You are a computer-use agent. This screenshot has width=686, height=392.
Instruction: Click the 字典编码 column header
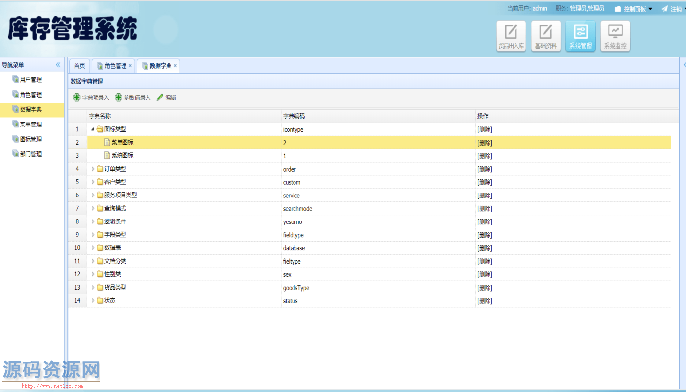click(378, 116)
